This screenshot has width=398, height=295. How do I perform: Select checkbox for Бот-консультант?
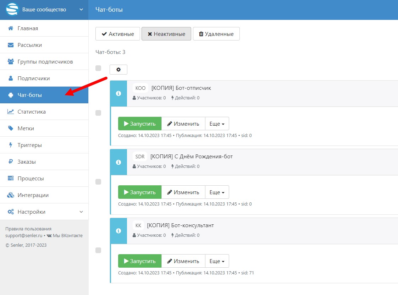(98, 250)
